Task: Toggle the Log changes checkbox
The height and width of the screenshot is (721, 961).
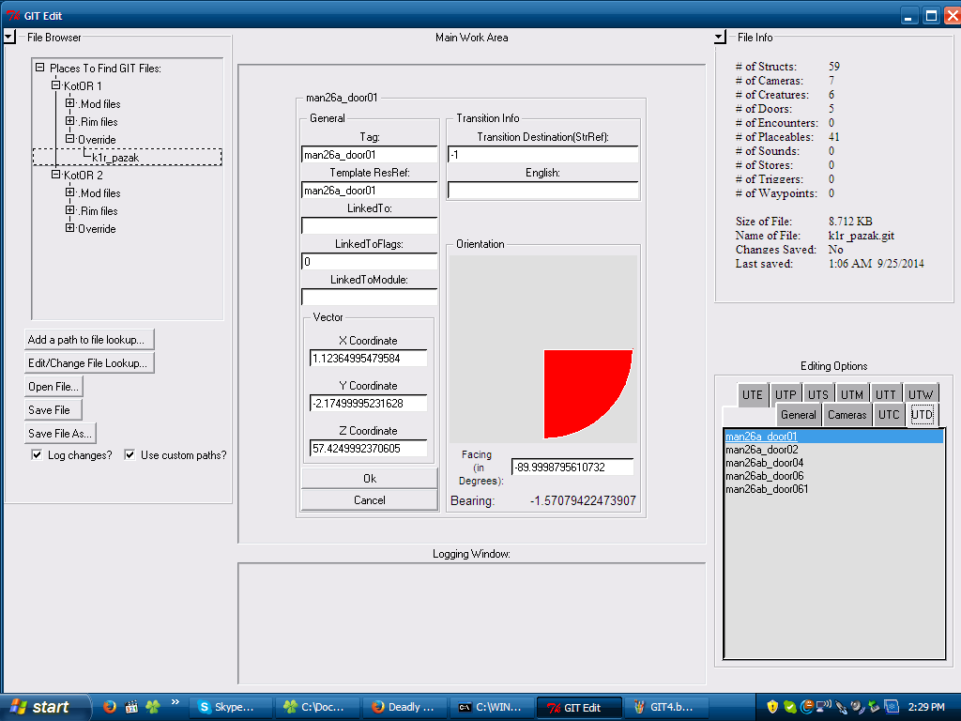Action: [x=37, y=455]
